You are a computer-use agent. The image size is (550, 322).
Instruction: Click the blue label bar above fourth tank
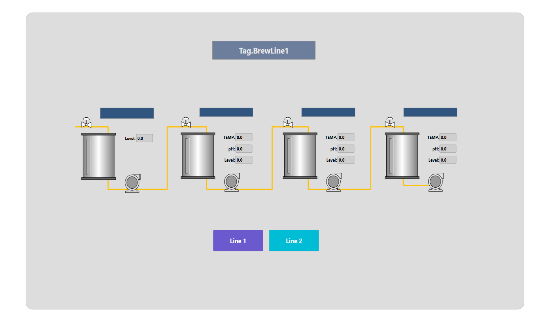click(x=430, y=112)
